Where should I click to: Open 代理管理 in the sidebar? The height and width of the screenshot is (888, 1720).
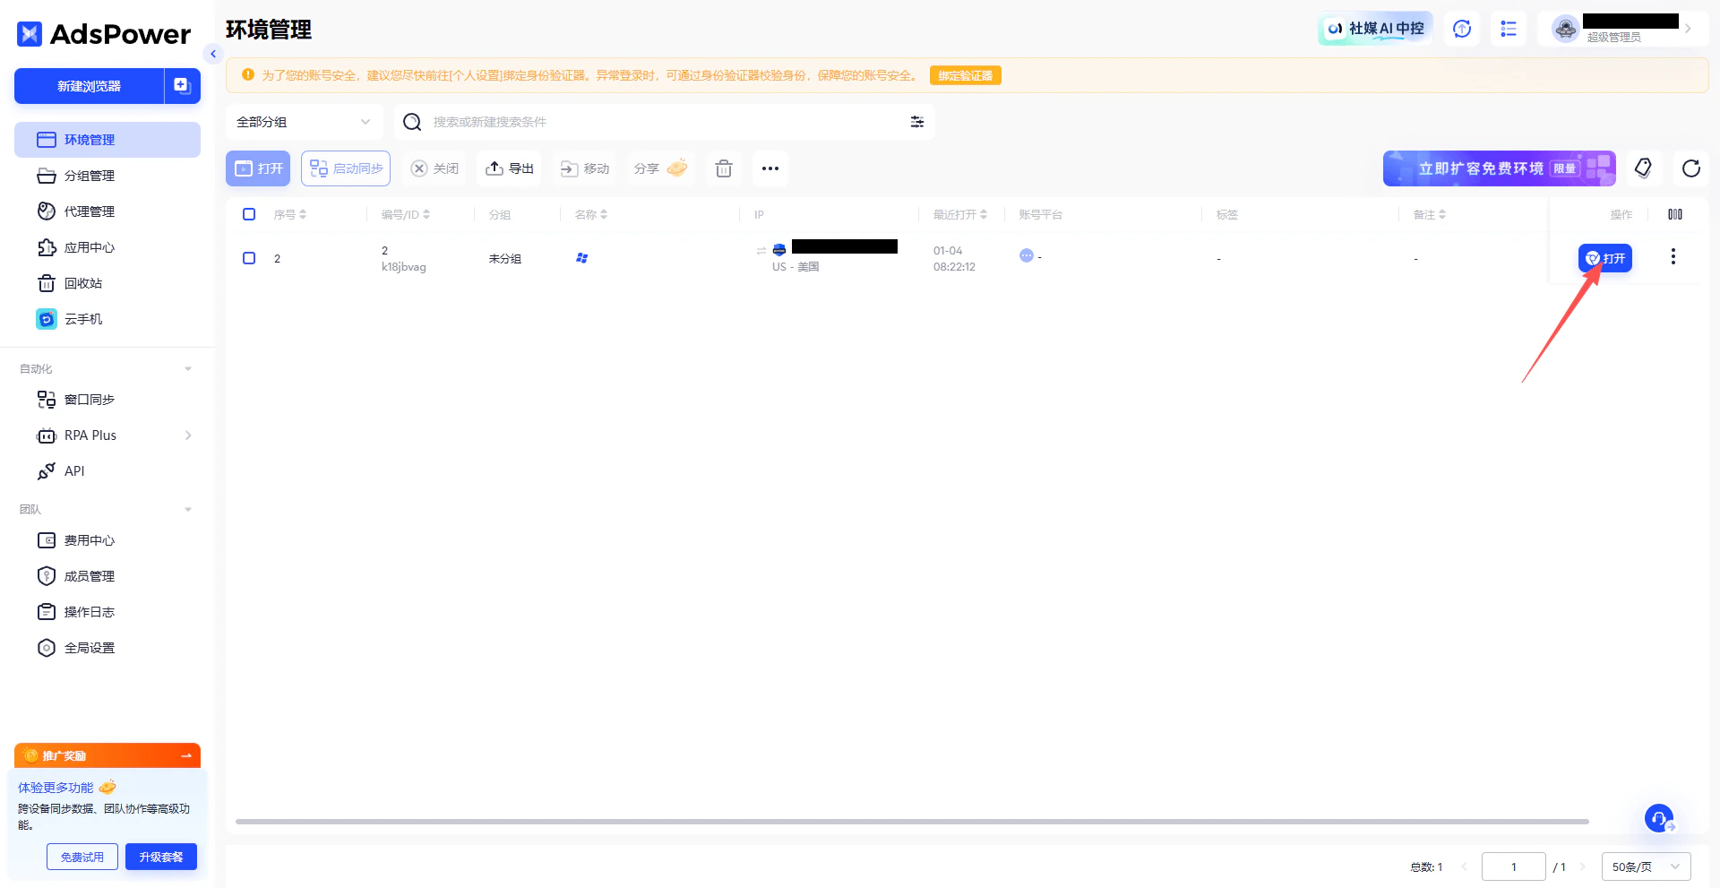point(107,211)
